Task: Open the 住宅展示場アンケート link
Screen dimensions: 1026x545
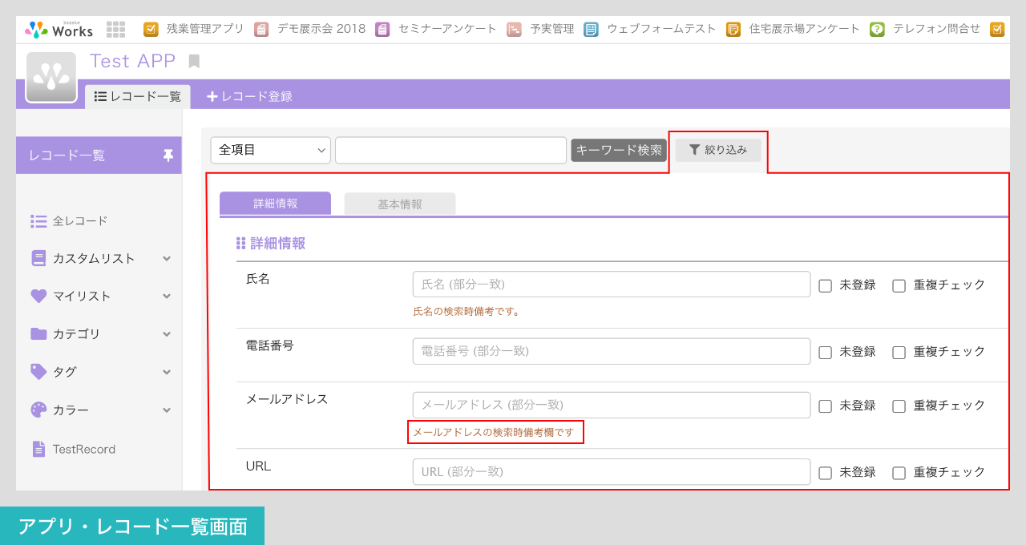Action: pos(805,29)
